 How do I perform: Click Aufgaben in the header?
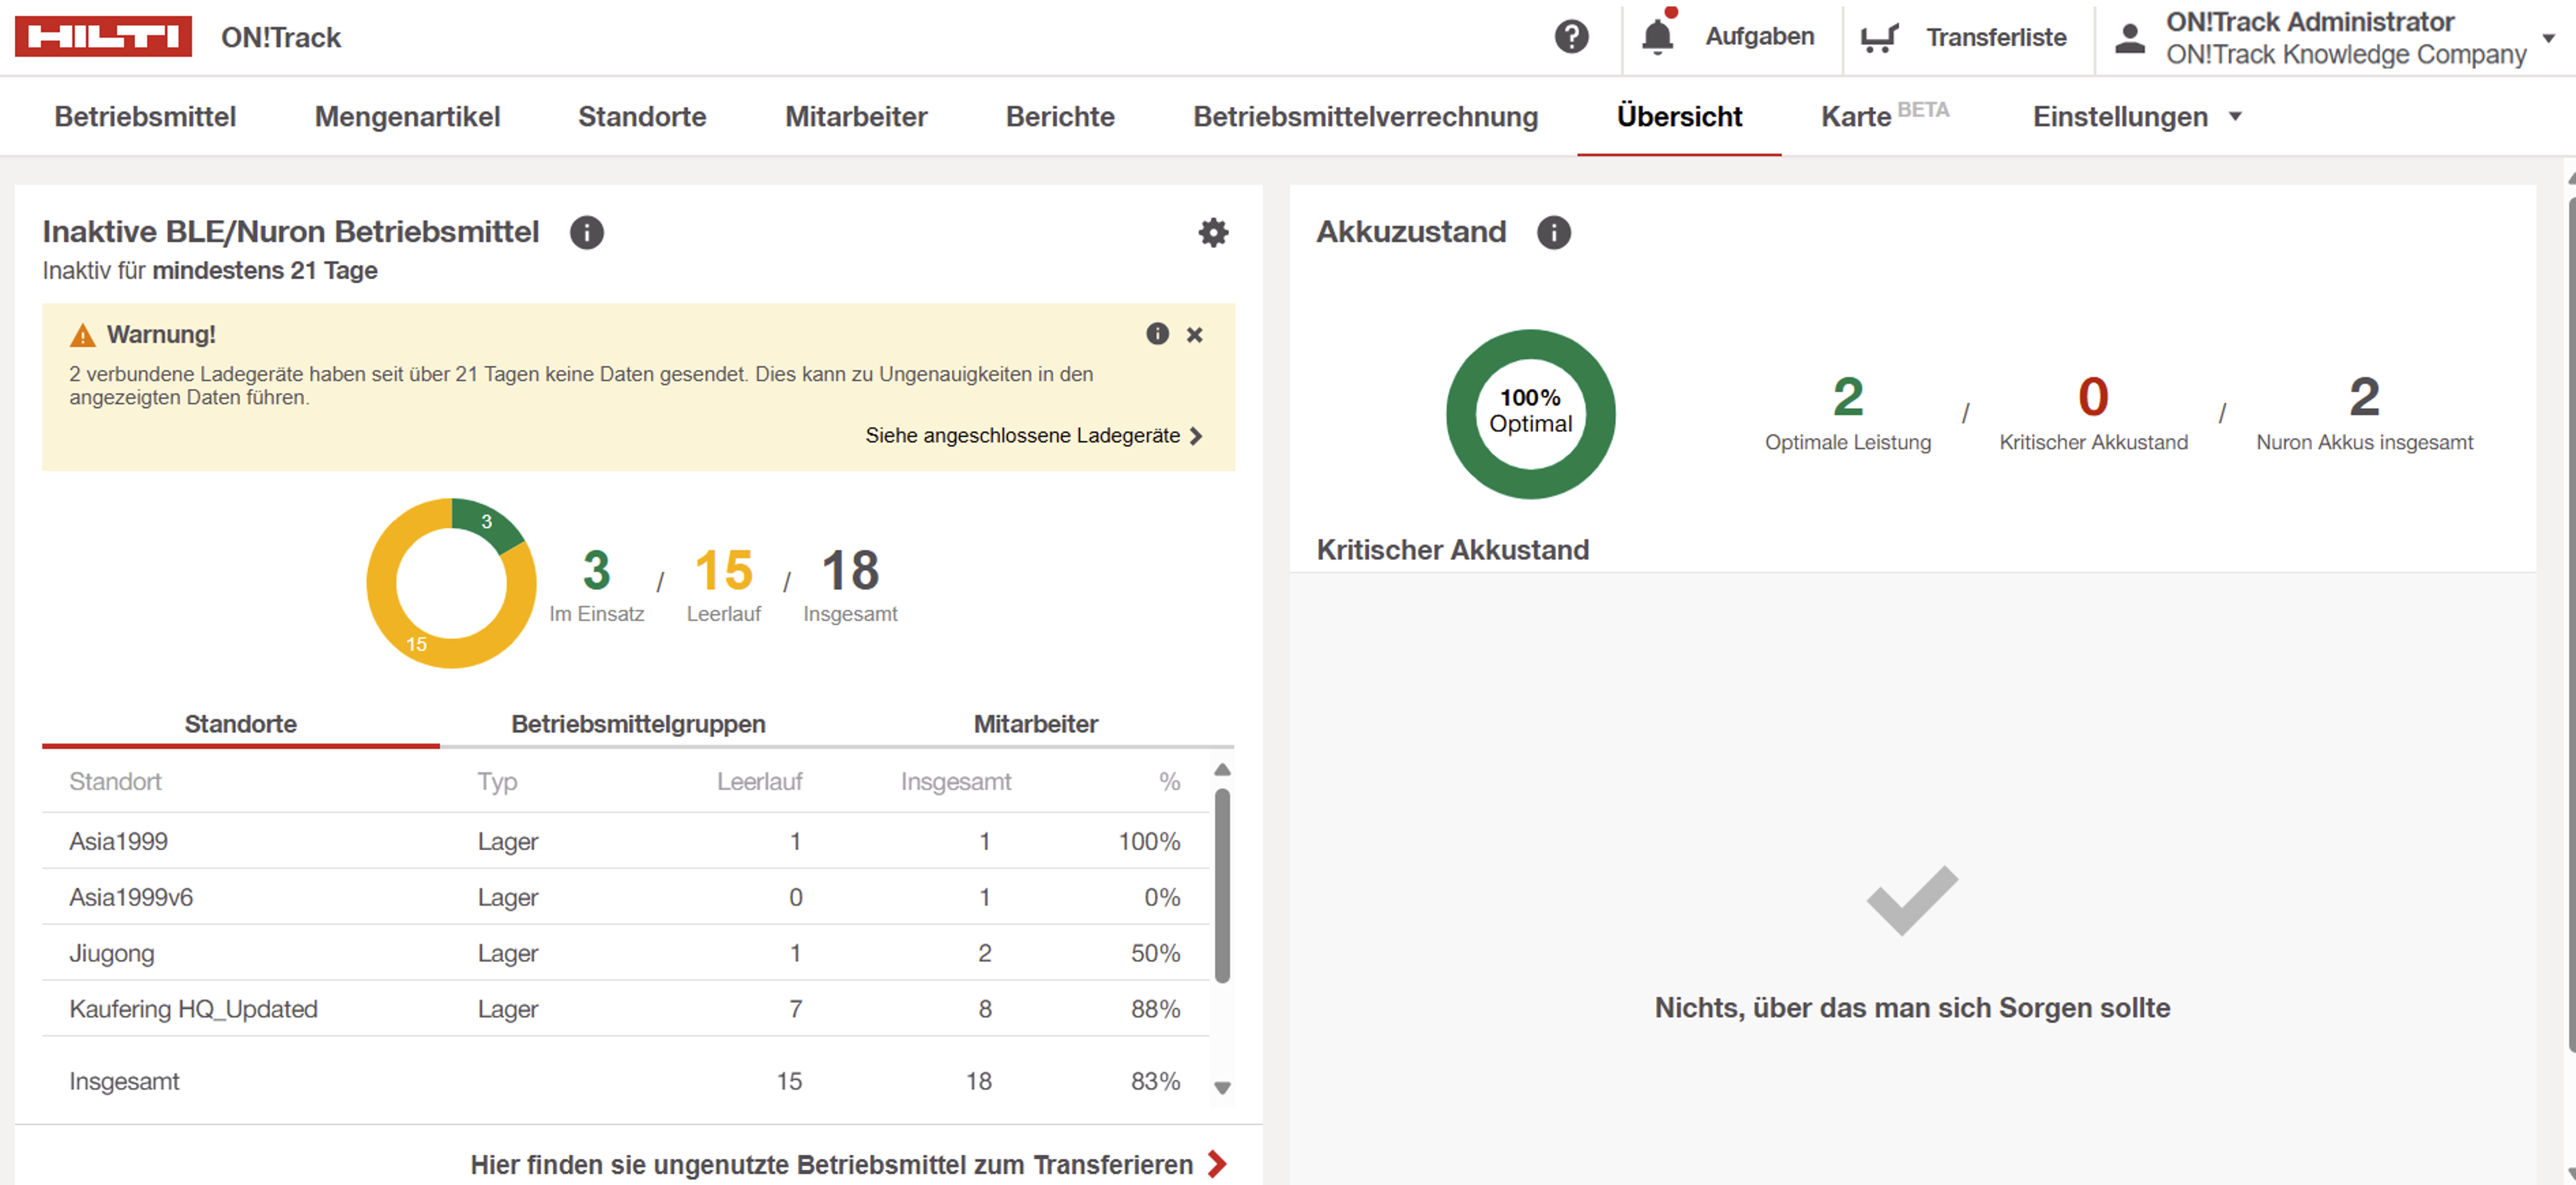1759,36
